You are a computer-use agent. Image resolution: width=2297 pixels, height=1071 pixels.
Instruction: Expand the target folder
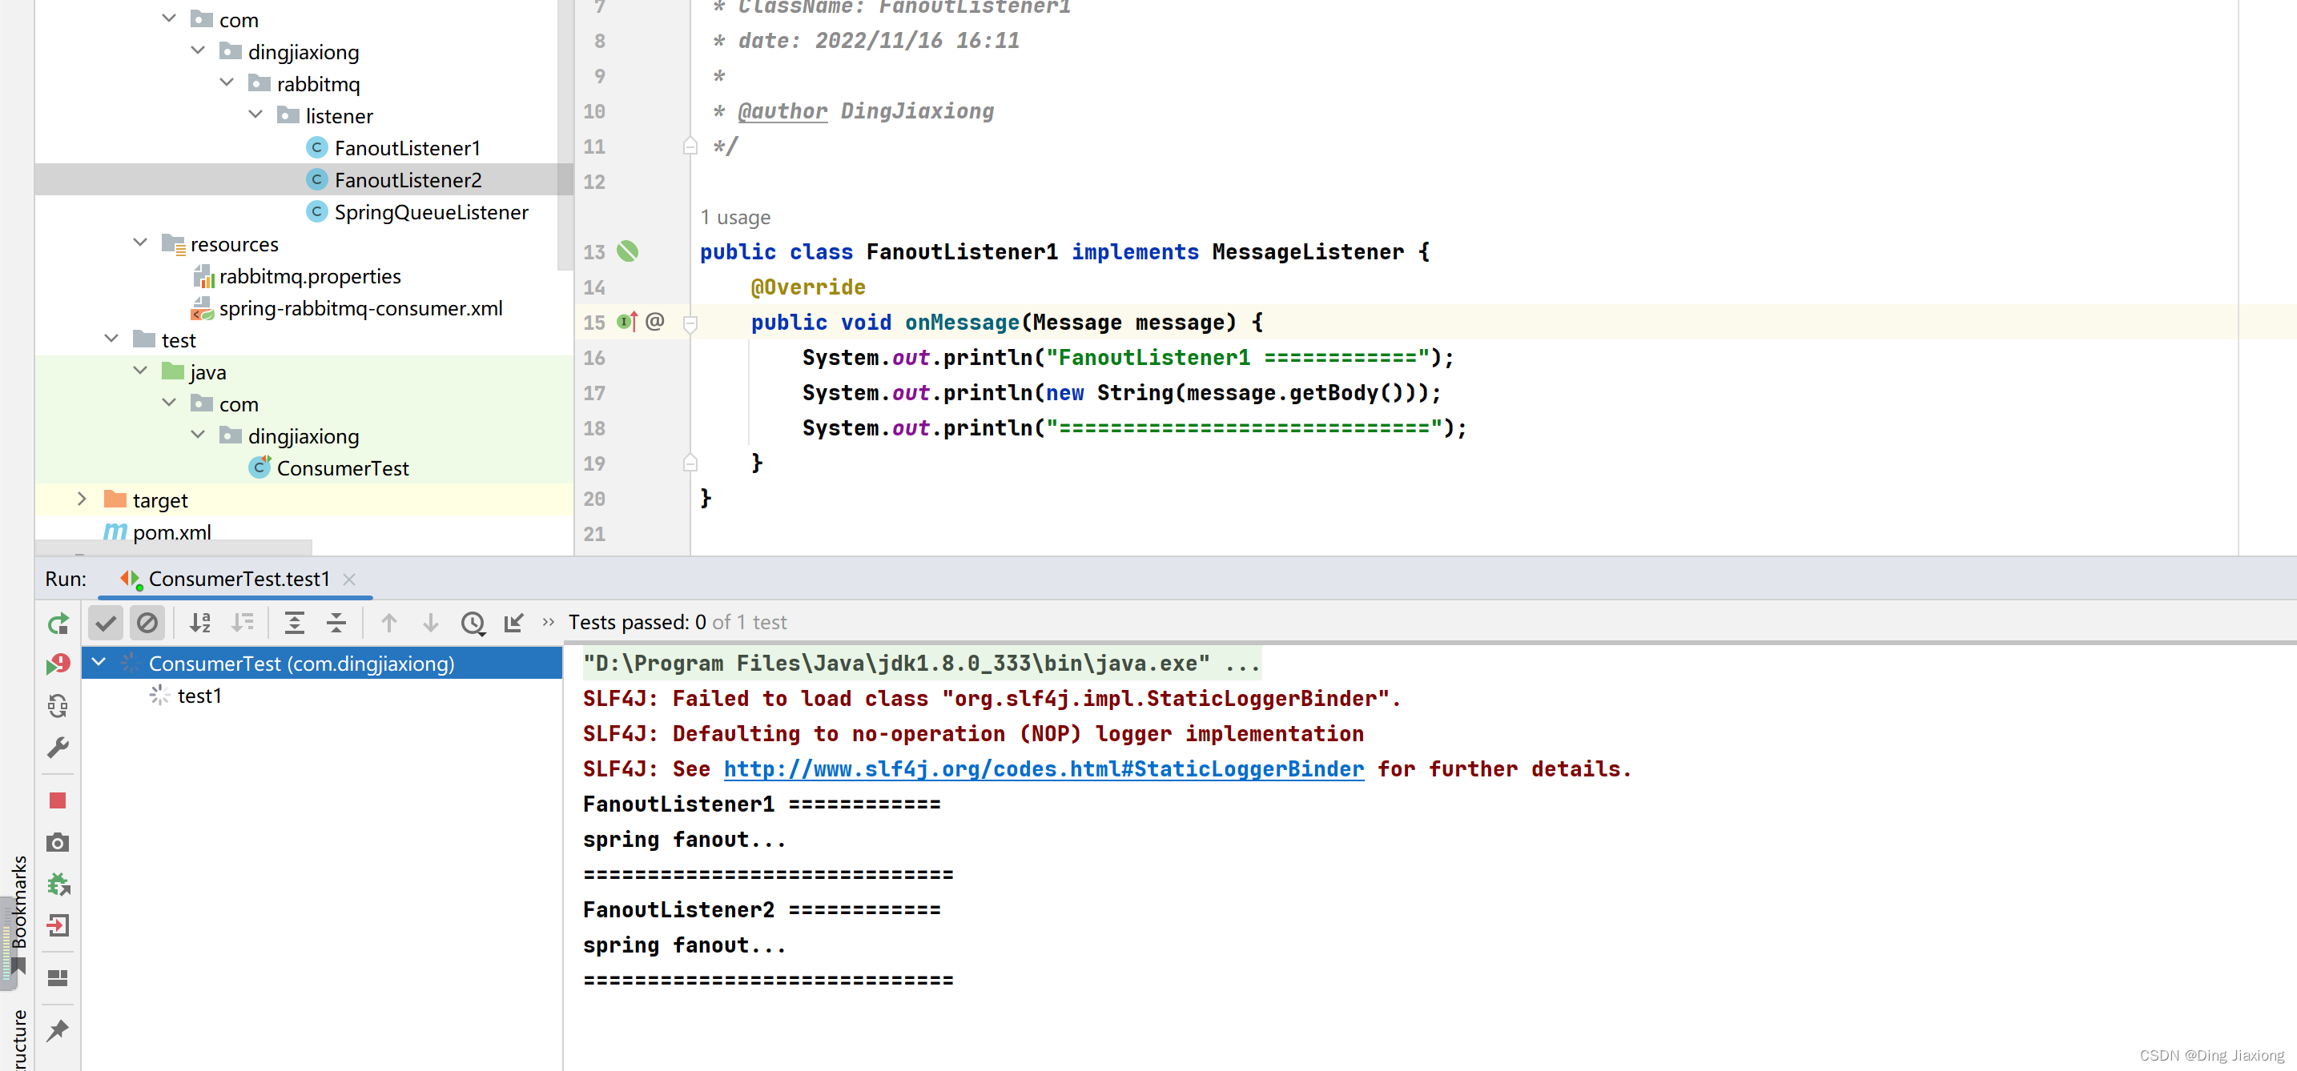pyautogui.click(x=82, y=499)
